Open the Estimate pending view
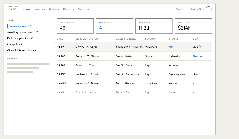 [x=20, y=38]
